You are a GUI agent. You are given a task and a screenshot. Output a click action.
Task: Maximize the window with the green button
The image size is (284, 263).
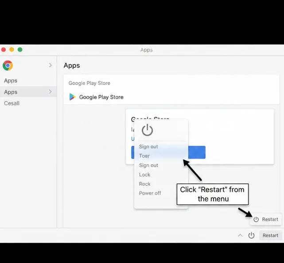click(20, 50)
